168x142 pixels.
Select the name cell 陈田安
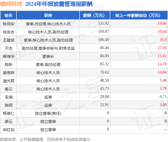pos(9,24)
